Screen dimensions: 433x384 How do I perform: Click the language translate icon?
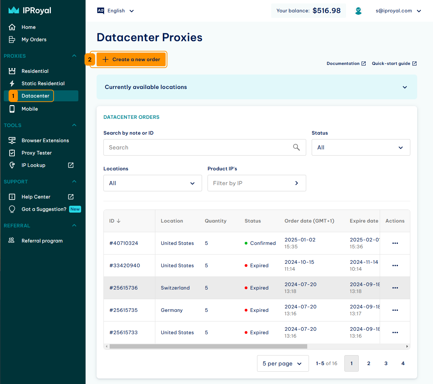pyautogui.click(x=101, y=11)
